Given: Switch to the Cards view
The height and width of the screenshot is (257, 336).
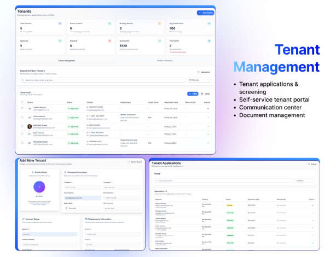Looking at the screenshot, I should click(x=205, y=94).
